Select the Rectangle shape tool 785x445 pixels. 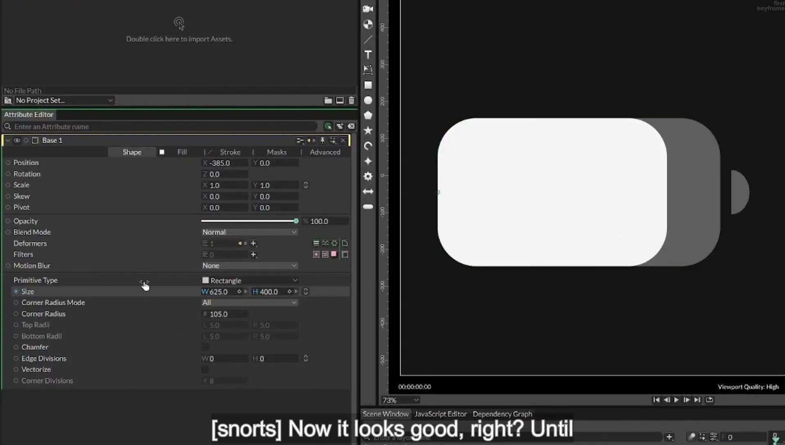click(368, 85)
